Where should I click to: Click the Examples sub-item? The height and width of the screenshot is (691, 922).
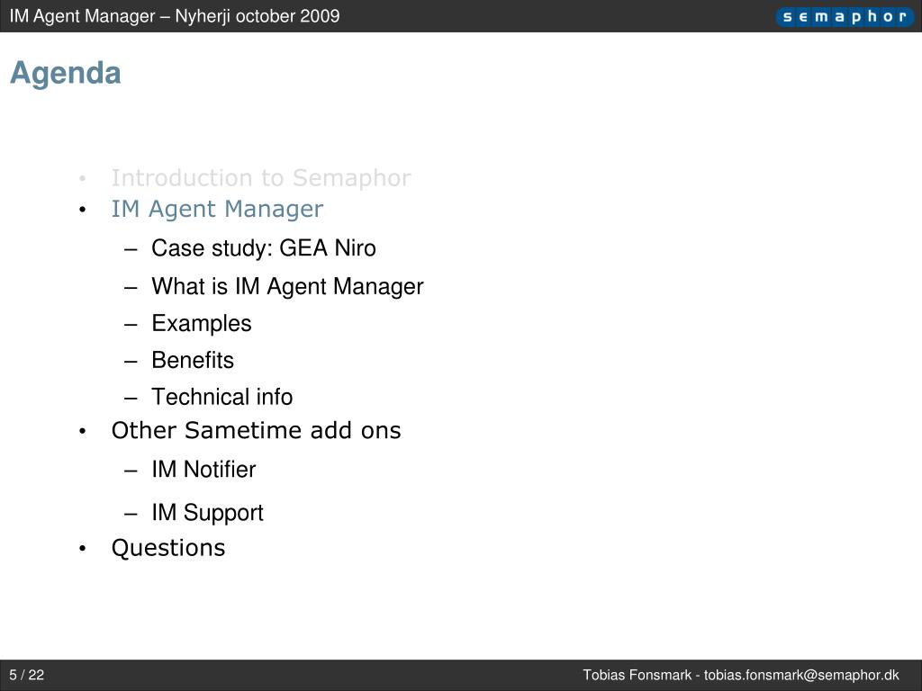coord(202,324)
